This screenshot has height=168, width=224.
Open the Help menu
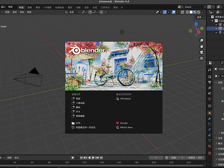coord(10,7)
